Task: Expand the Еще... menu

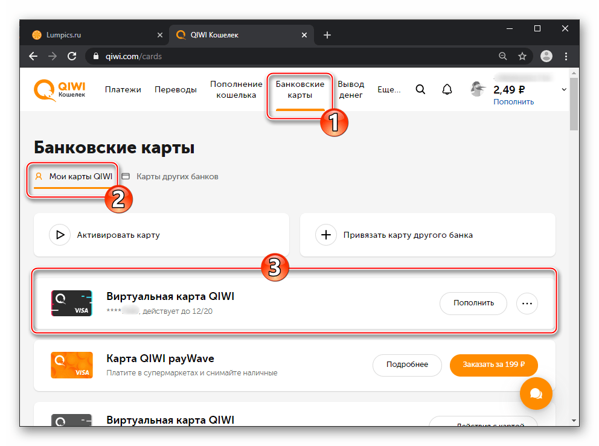Action: pos(389,89)
